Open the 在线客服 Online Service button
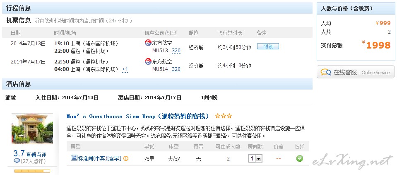 356,72
